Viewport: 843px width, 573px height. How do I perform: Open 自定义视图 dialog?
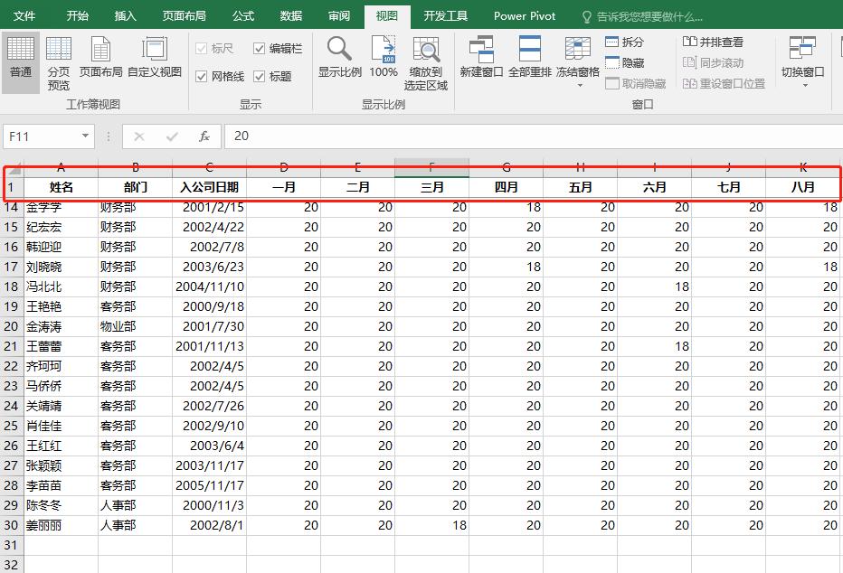pos(156,54)
